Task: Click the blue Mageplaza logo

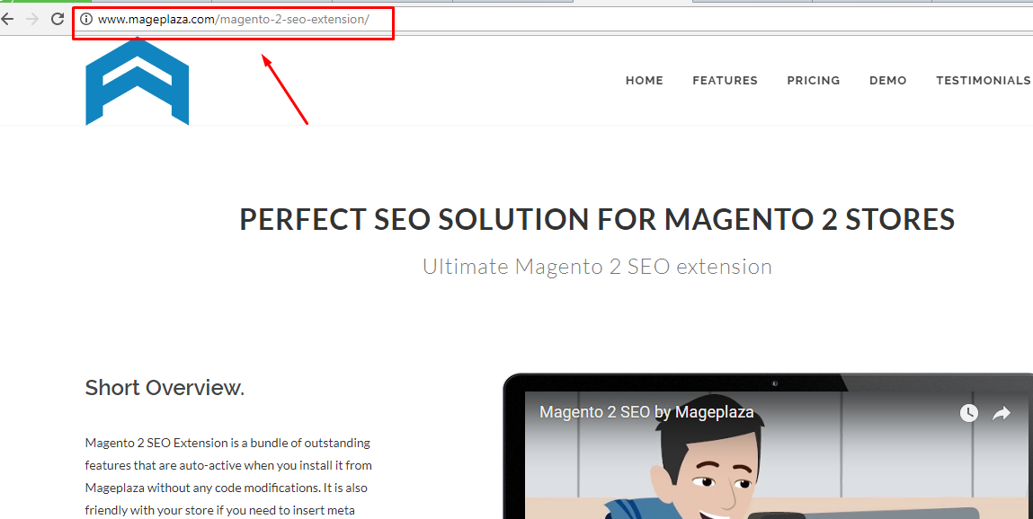Action: click(137, 81)
